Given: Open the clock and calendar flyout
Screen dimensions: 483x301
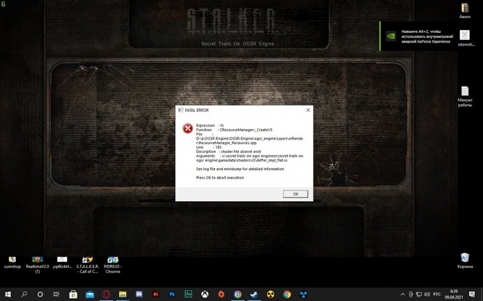Looking at the screenshot, I should (454, 294).
